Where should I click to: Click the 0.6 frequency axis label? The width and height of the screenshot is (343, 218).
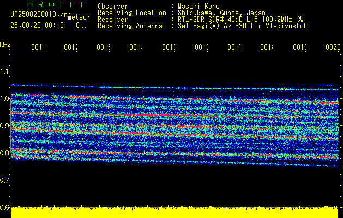[4, 207]
